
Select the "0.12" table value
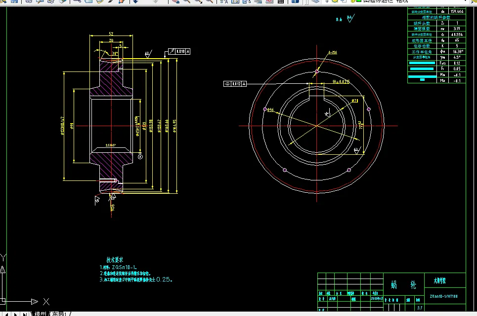pyautogui.click(x=457, y=63)
